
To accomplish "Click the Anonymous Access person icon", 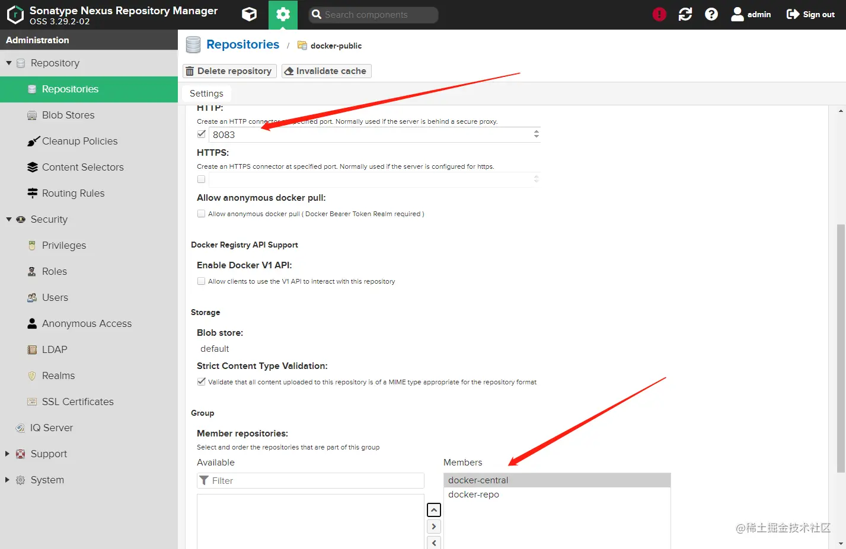I will coord(32,323).
